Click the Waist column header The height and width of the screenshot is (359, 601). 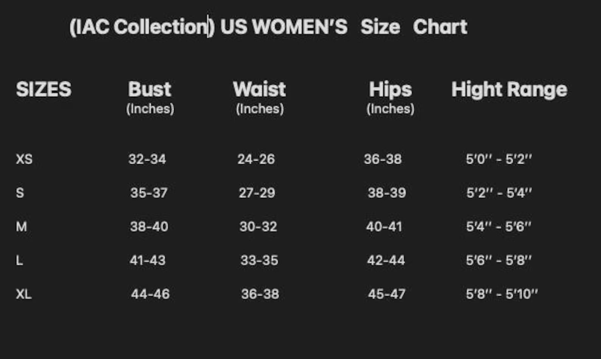[x=259, y=90]
